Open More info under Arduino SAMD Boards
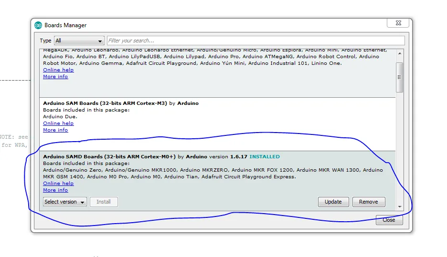Viewport: 447px width, 257px height. click(55, 190)
